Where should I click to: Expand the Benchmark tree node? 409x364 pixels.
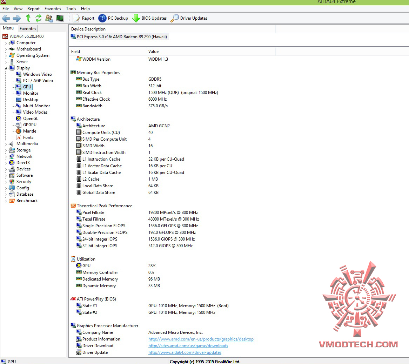click(x=6, y=201)
